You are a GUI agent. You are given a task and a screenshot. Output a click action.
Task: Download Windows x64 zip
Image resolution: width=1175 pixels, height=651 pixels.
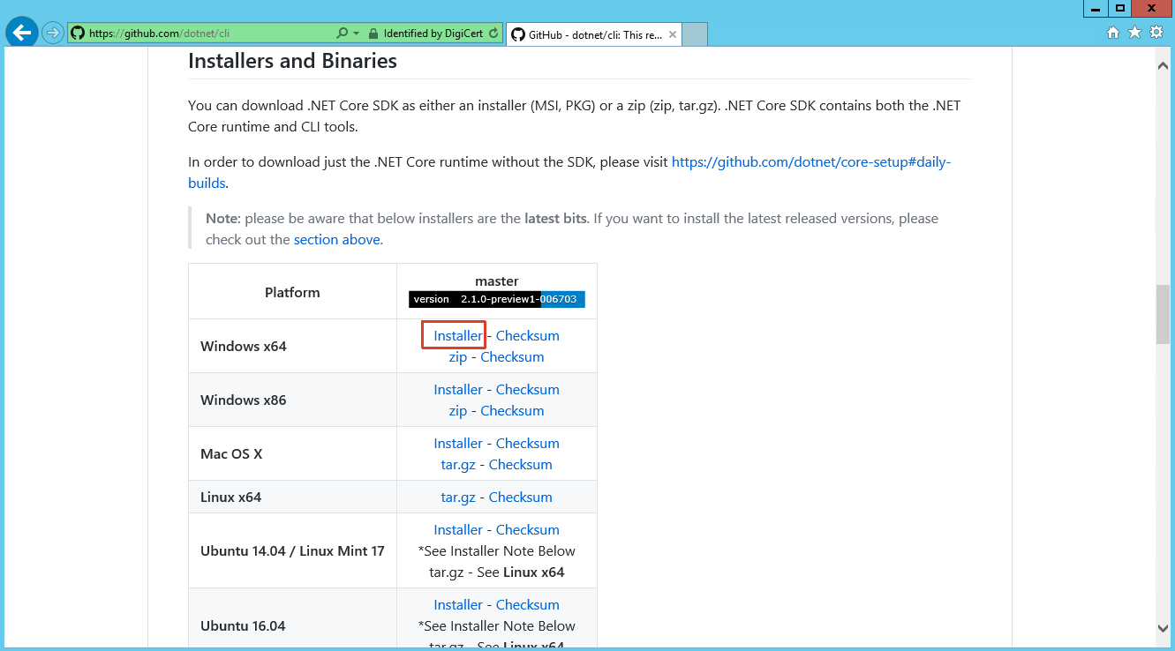pos(458,357)
